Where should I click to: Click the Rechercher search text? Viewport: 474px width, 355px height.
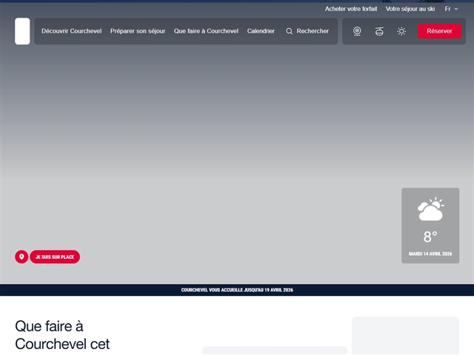pos(313,31)
